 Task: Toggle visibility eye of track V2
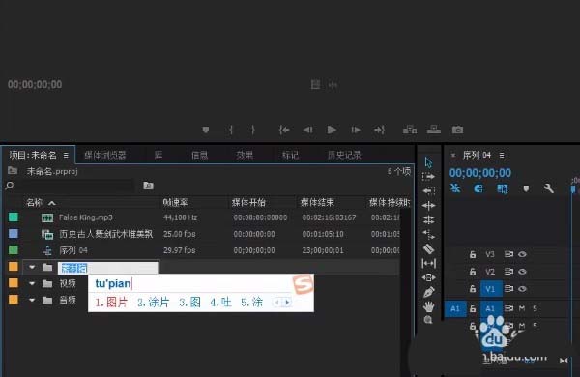point(522,272)
